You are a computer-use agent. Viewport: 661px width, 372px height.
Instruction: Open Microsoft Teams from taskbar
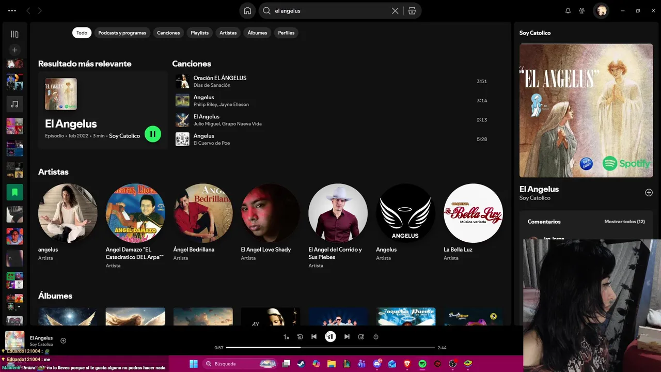click(x=361, y=364)
